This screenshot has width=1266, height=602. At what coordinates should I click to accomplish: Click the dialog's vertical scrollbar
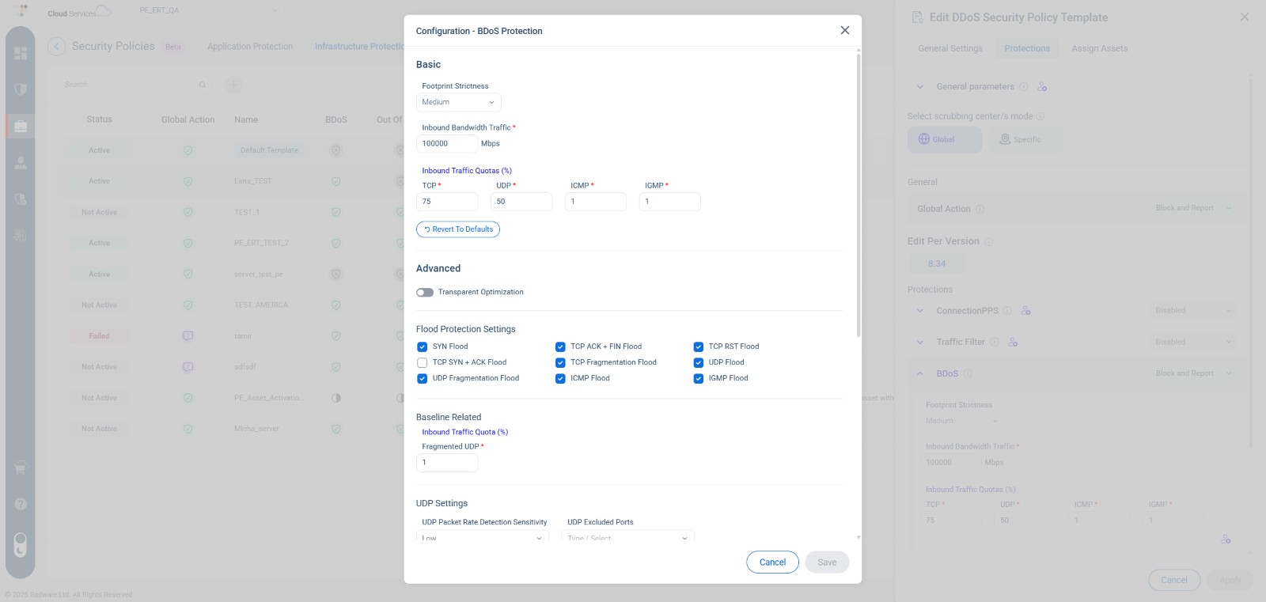pos(859,195)
